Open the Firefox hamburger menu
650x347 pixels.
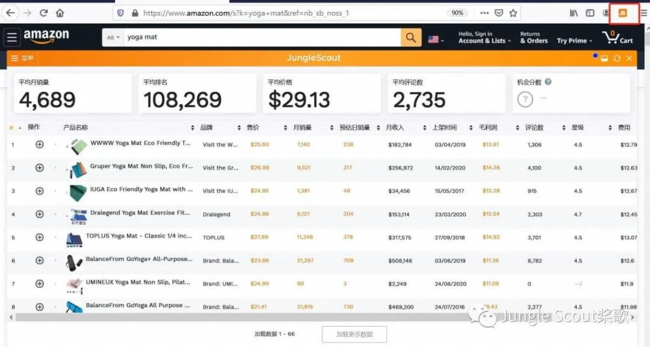point(644,13)
